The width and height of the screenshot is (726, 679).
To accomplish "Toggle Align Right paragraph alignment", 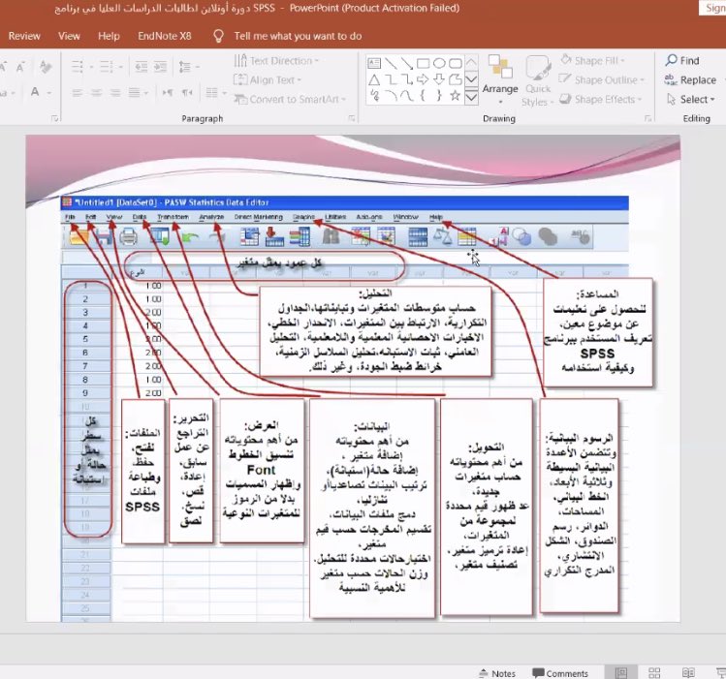I will tap(114, 93).
